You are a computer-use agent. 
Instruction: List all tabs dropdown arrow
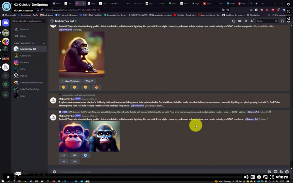263,3
